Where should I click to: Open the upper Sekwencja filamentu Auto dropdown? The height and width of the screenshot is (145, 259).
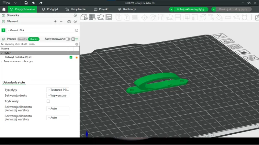58,109
